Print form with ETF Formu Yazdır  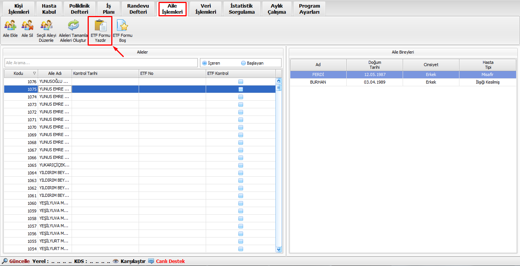100,26
